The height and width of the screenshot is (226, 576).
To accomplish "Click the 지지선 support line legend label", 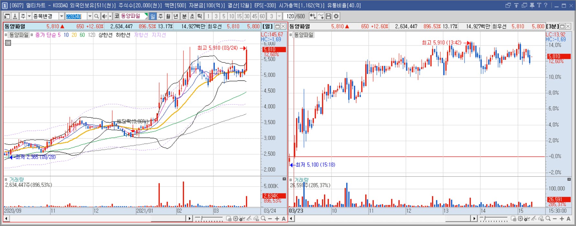I will tap(159, 35).
